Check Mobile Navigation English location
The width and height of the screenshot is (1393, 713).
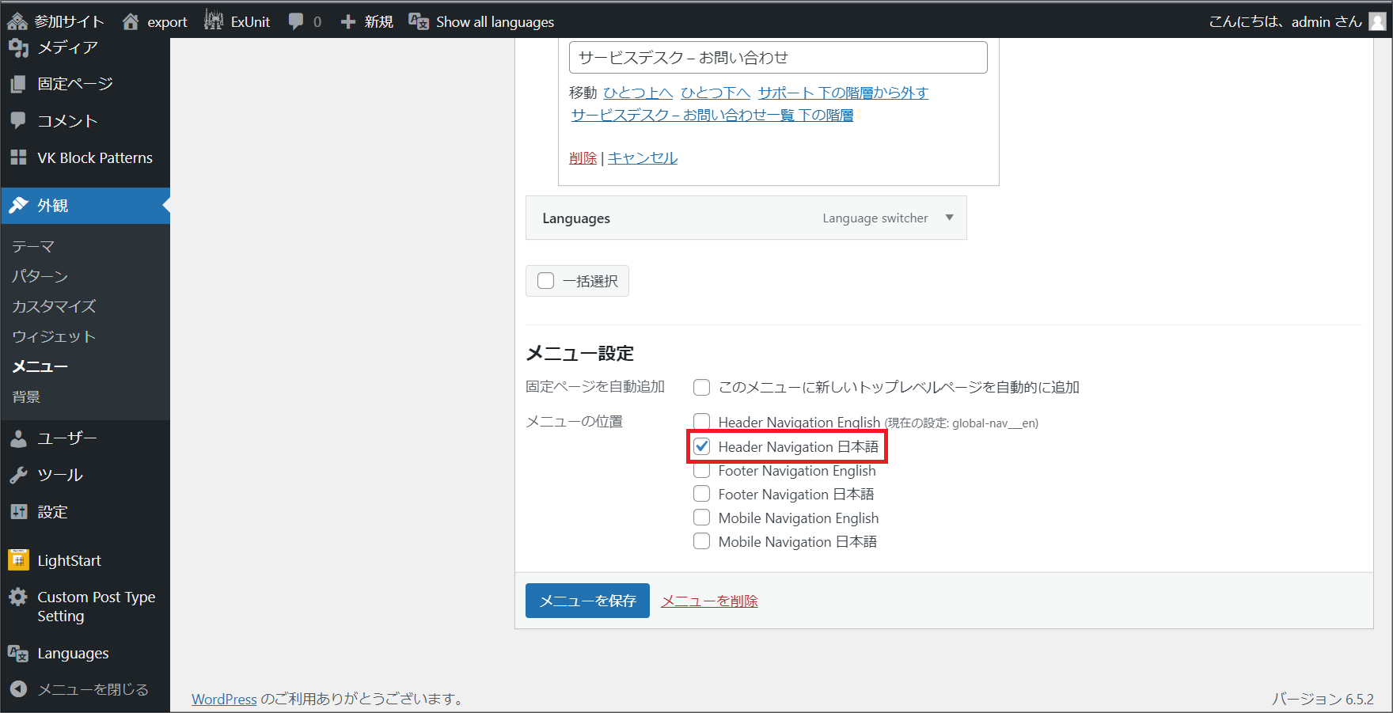click(x=701, y=518)
